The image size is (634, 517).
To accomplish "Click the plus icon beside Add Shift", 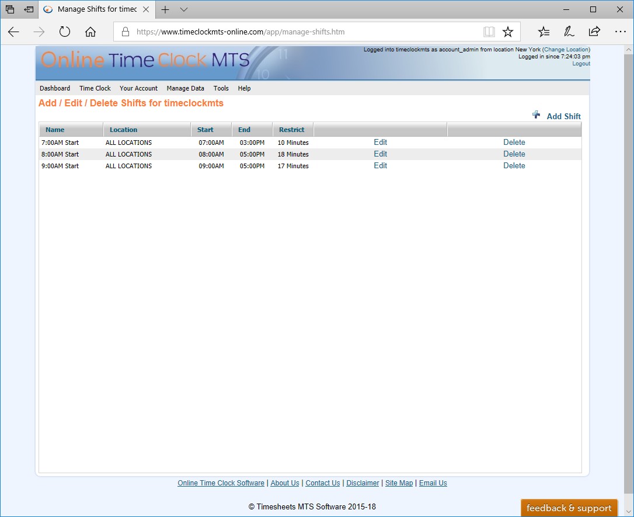I will tap(536, 114).
